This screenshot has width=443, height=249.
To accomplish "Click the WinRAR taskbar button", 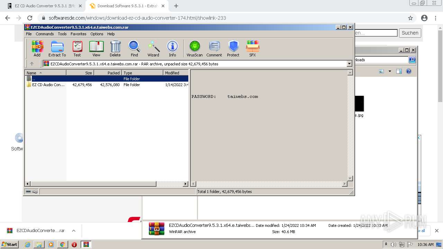I will (x=86, y=245).
